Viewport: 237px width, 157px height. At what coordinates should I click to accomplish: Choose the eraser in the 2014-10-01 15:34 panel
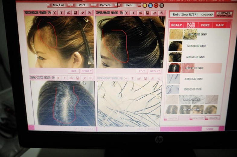pos(155,13)
